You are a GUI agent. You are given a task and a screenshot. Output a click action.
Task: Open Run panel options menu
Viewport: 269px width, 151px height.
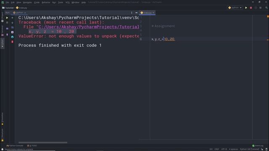[x=132, y=13]
